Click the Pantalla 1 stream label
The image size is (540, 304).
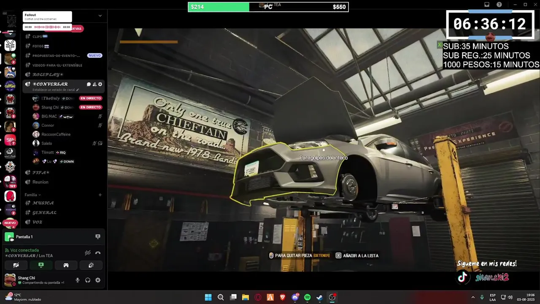[x=24, y=237]
